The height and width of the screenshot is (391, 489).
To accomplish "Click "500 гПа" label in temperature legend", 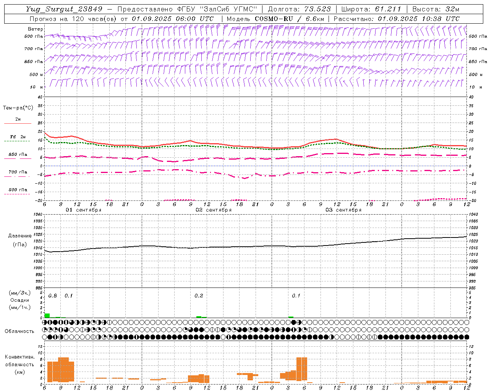I will (18, 190).
